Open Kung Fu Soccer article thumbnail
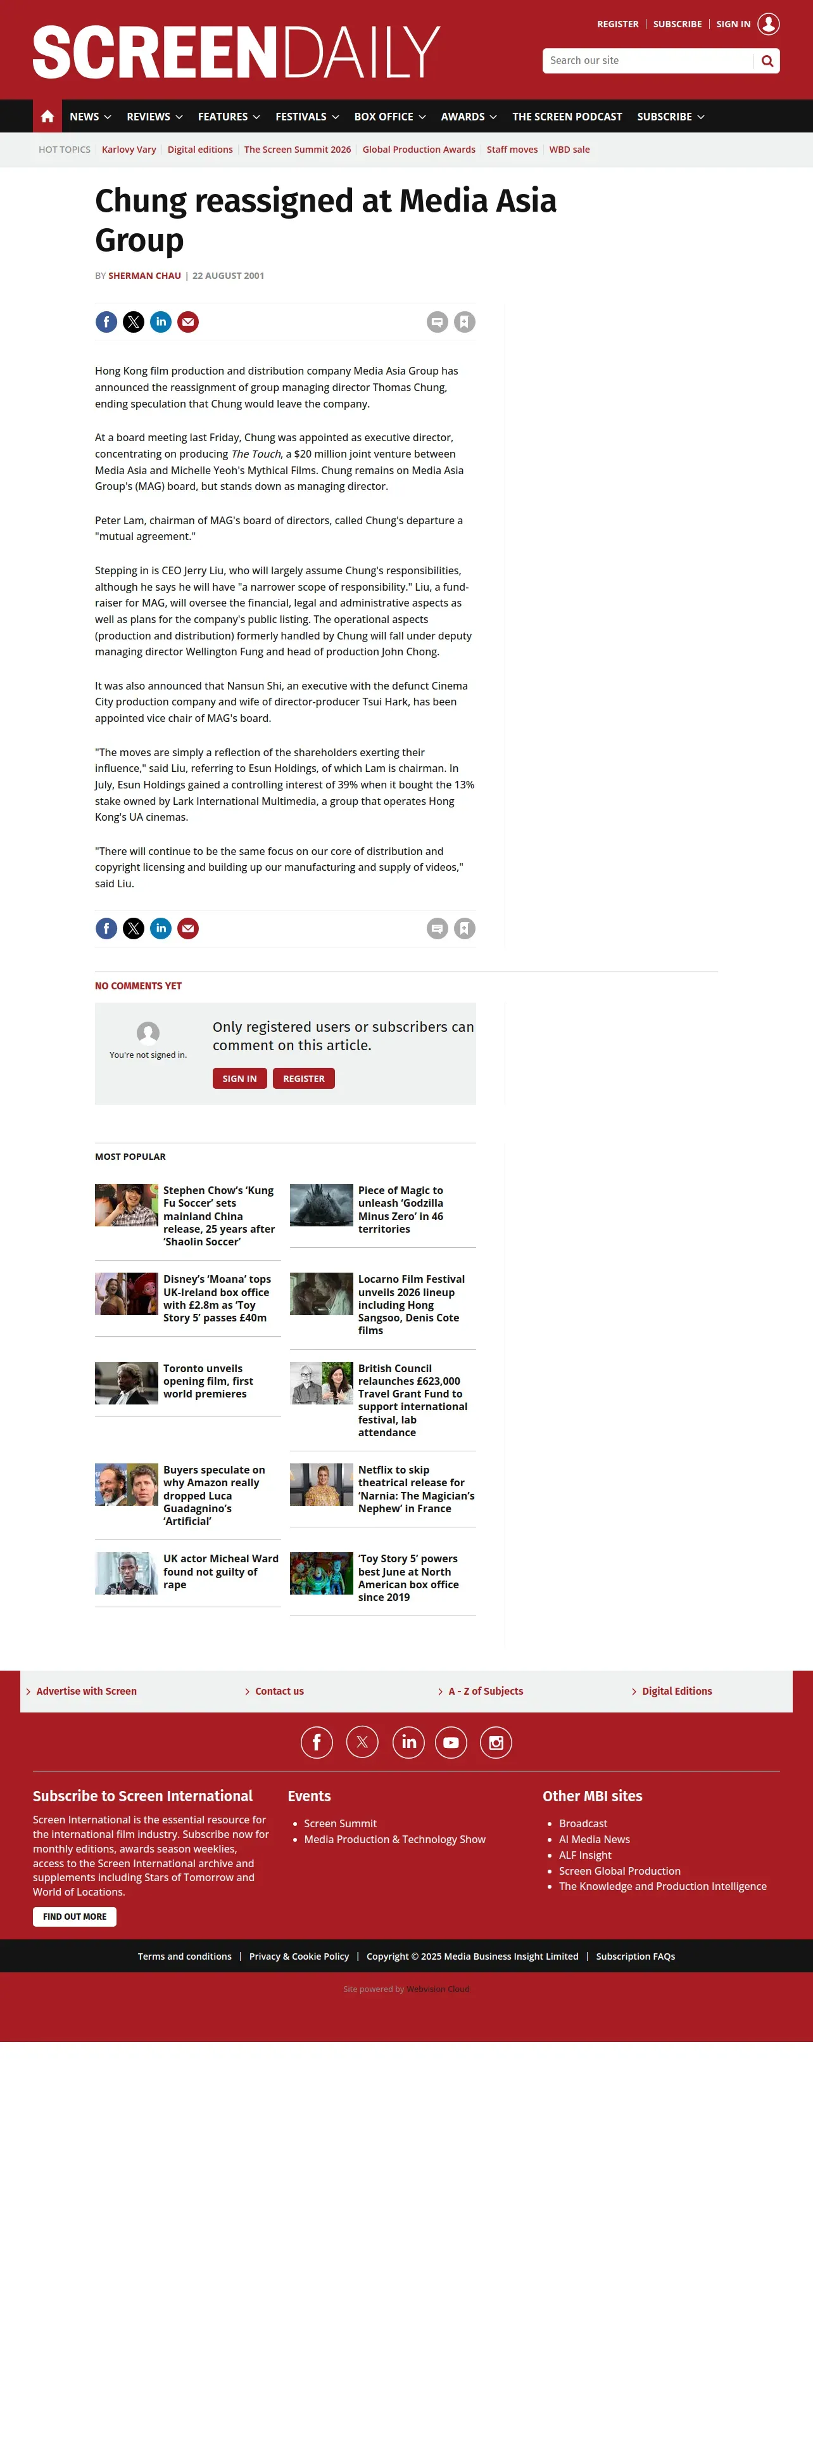 click(x=127, y=1205)
